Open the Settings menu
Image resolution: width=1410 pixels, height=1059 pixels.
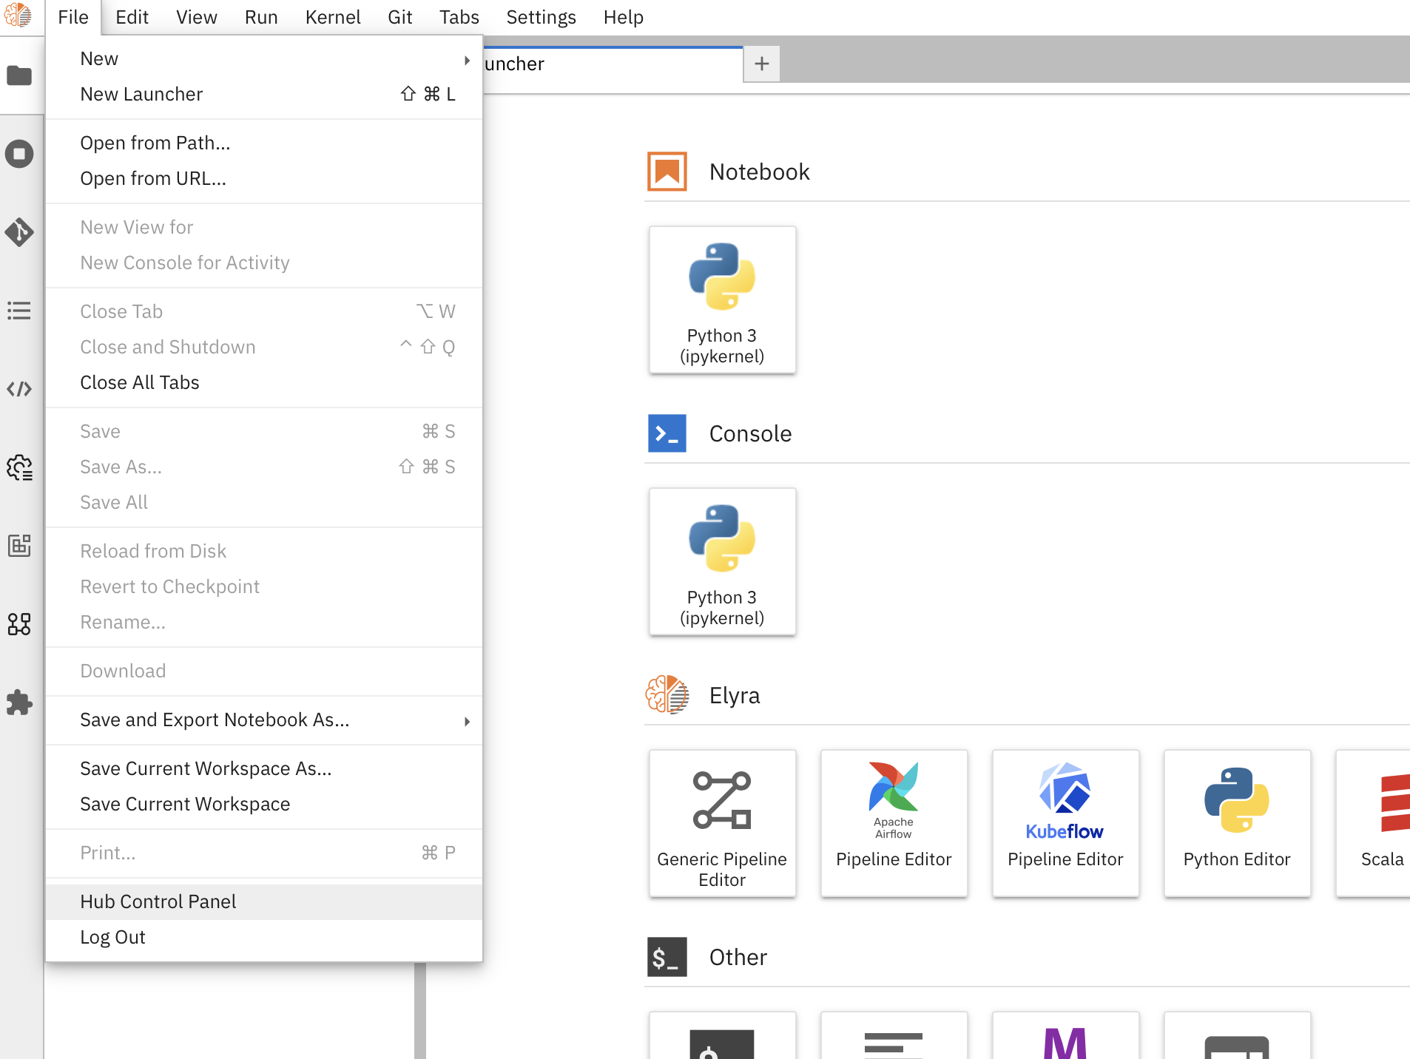(541, 17)
